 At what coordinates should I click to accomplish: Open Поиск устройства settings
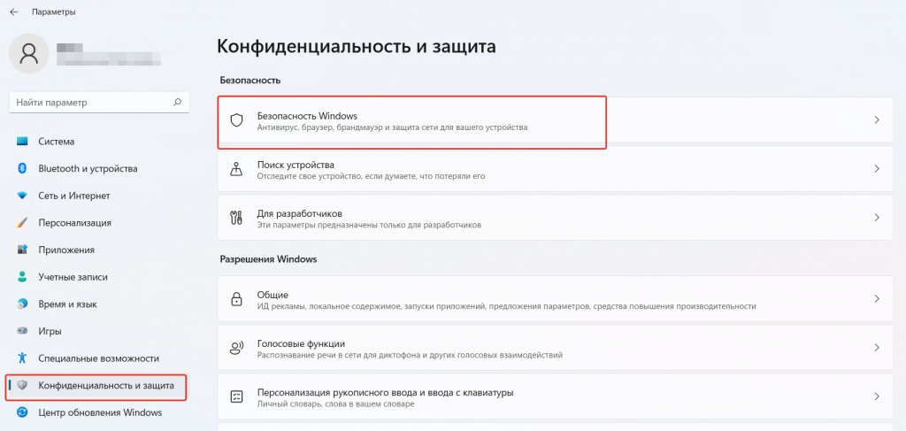[x=556, y=169]
